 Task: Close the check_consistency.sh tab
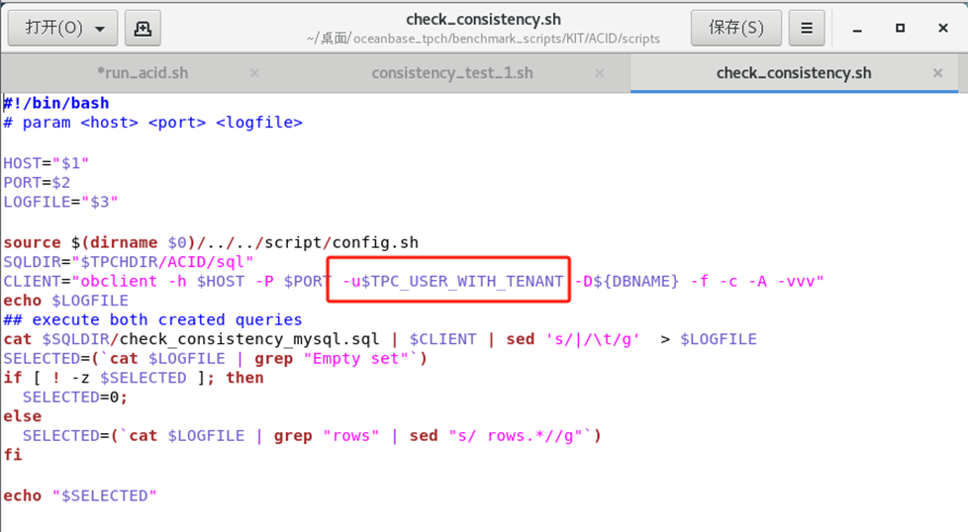click(937, 73)
